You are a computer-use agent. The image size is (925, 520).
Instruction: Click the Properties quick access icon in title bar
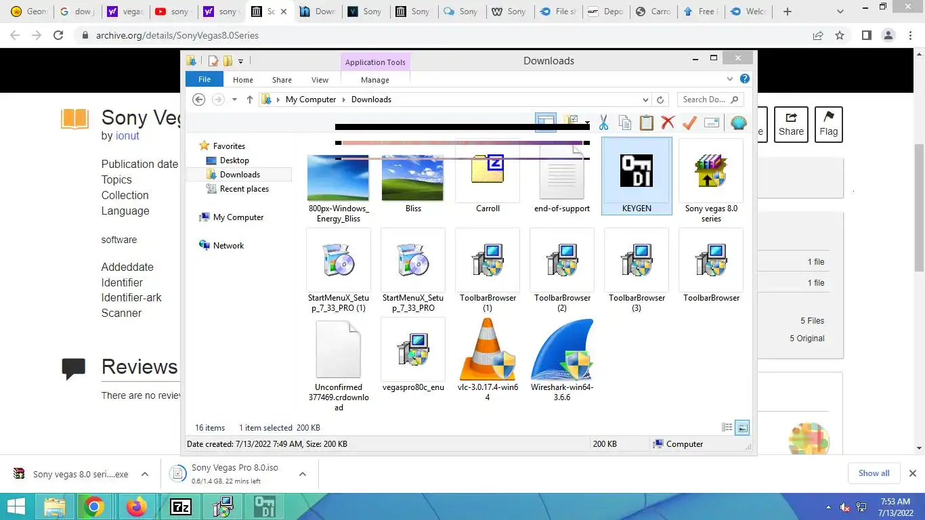click(213, 61)
